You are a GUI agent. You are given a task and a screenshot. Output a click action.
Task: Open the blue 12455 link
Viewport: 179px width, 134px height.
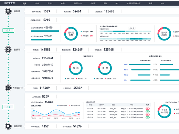(126, 70)
